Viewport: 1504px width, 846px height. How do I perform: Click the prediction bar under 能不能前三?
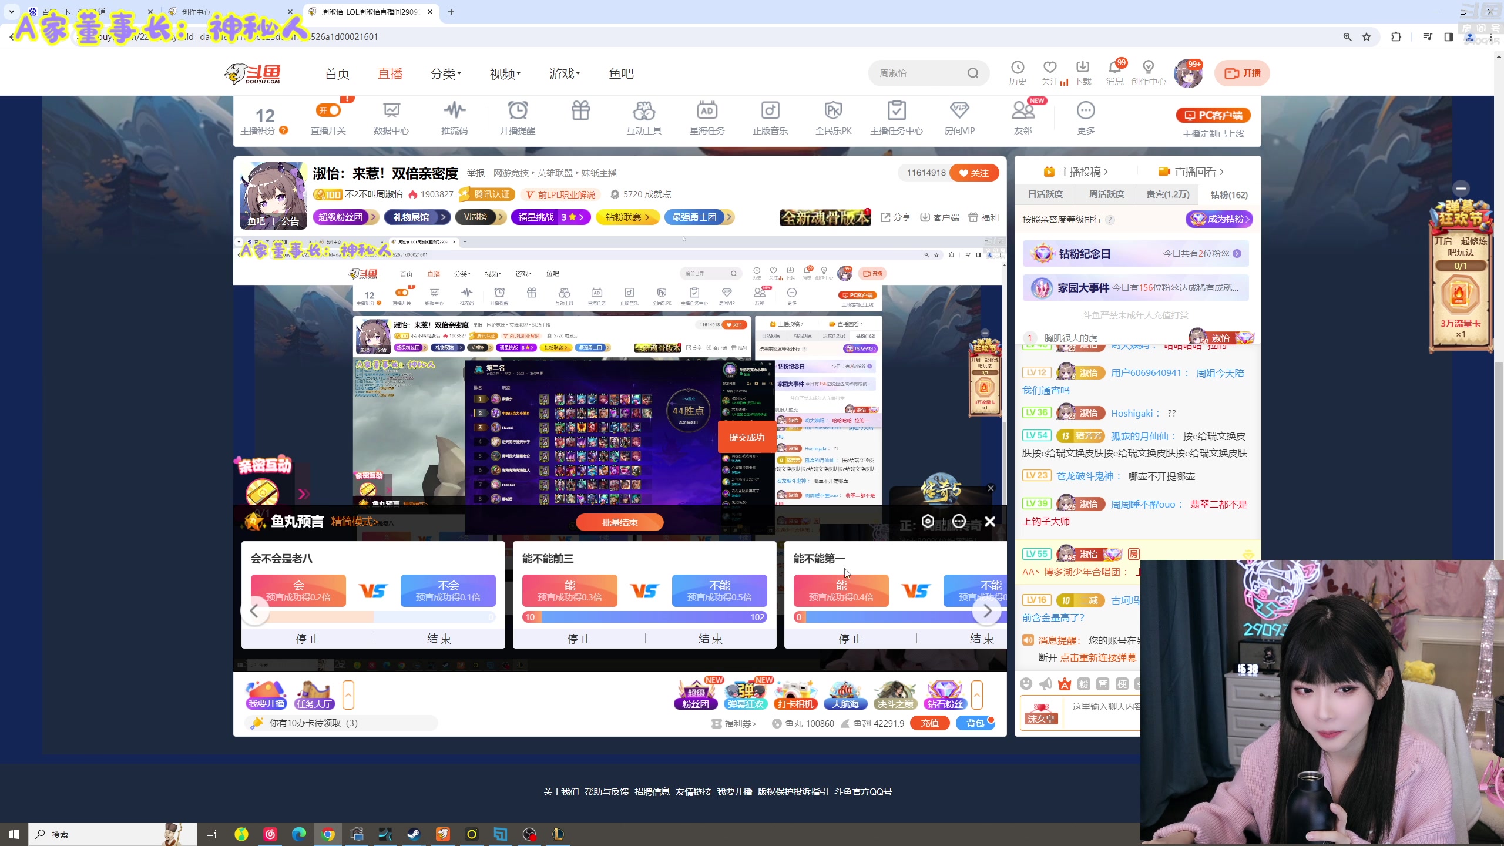[644, 617]
